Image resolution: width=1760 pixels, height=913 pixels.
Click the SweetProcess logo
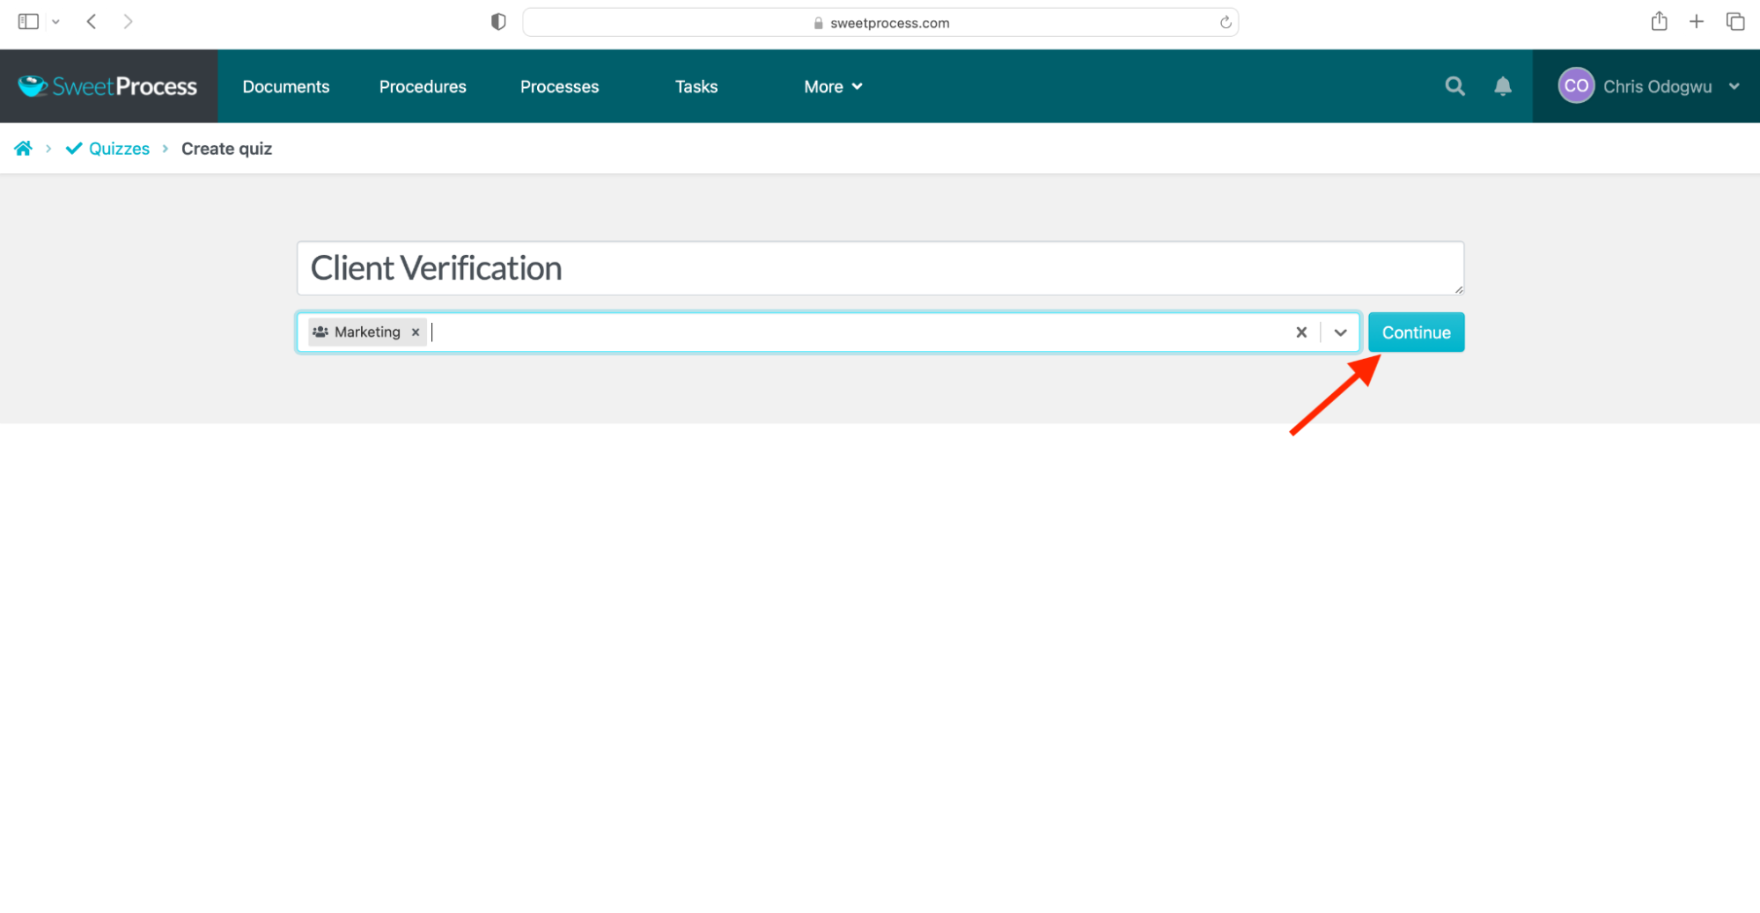coord(107,86)
